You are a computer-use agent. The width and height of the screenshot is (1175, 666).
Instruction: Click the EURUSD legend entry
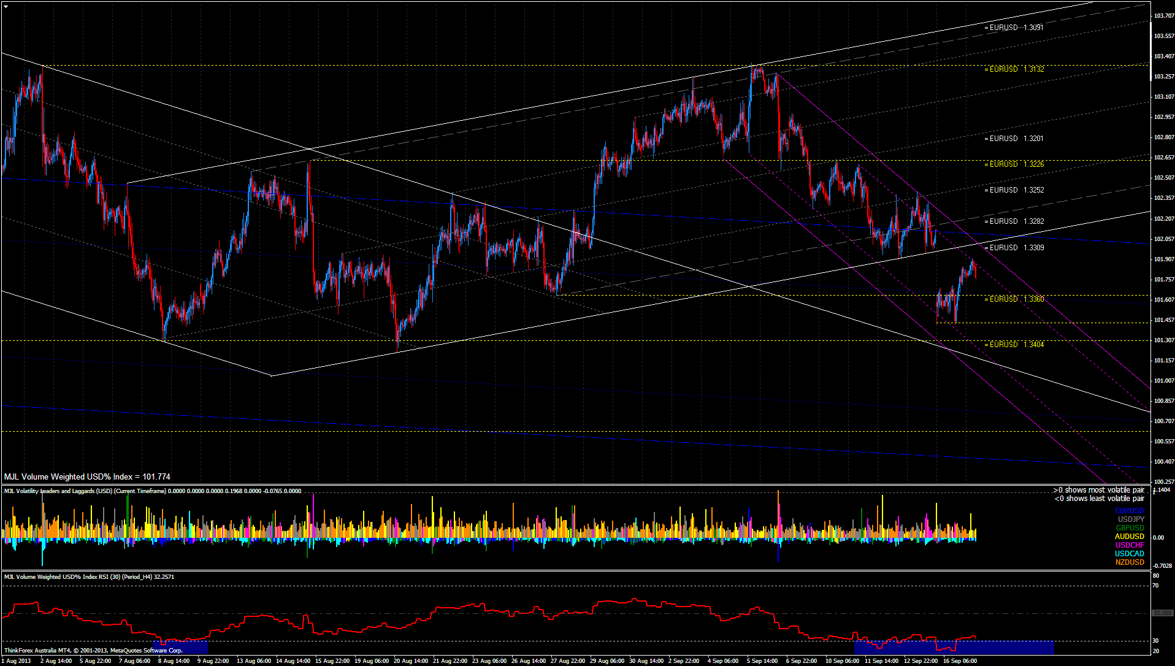pyautogui.click(x=1130, y=511)
